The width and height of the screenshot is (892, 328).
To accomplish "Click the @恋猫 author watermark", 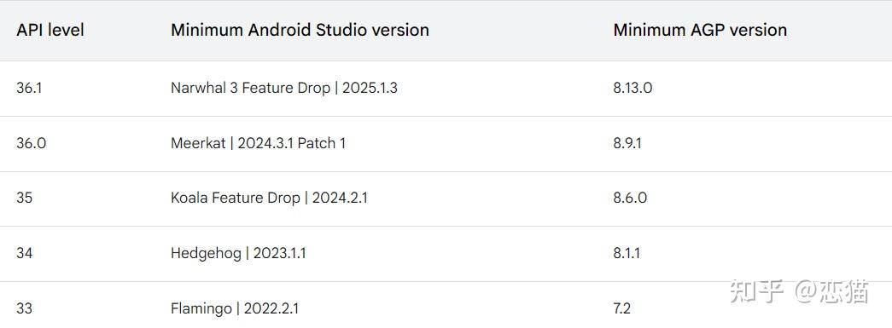I will tap(831, 291).
